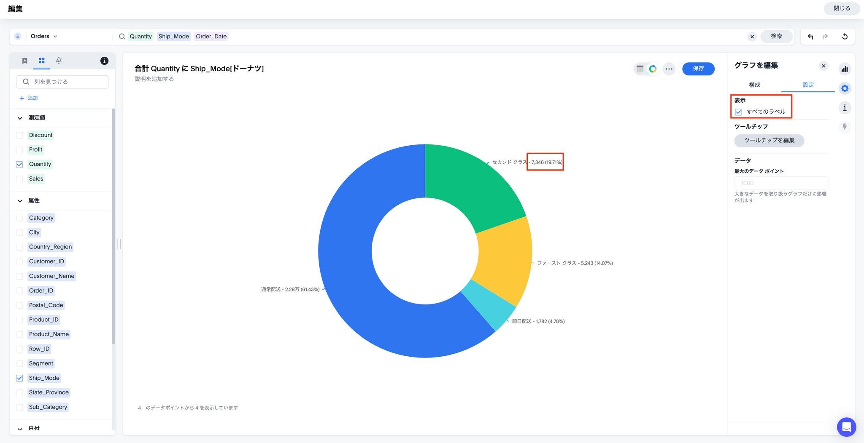Click the chart title 合計 Quantity に Ship_Mode

pyautogui.click(x=199, y=69)
